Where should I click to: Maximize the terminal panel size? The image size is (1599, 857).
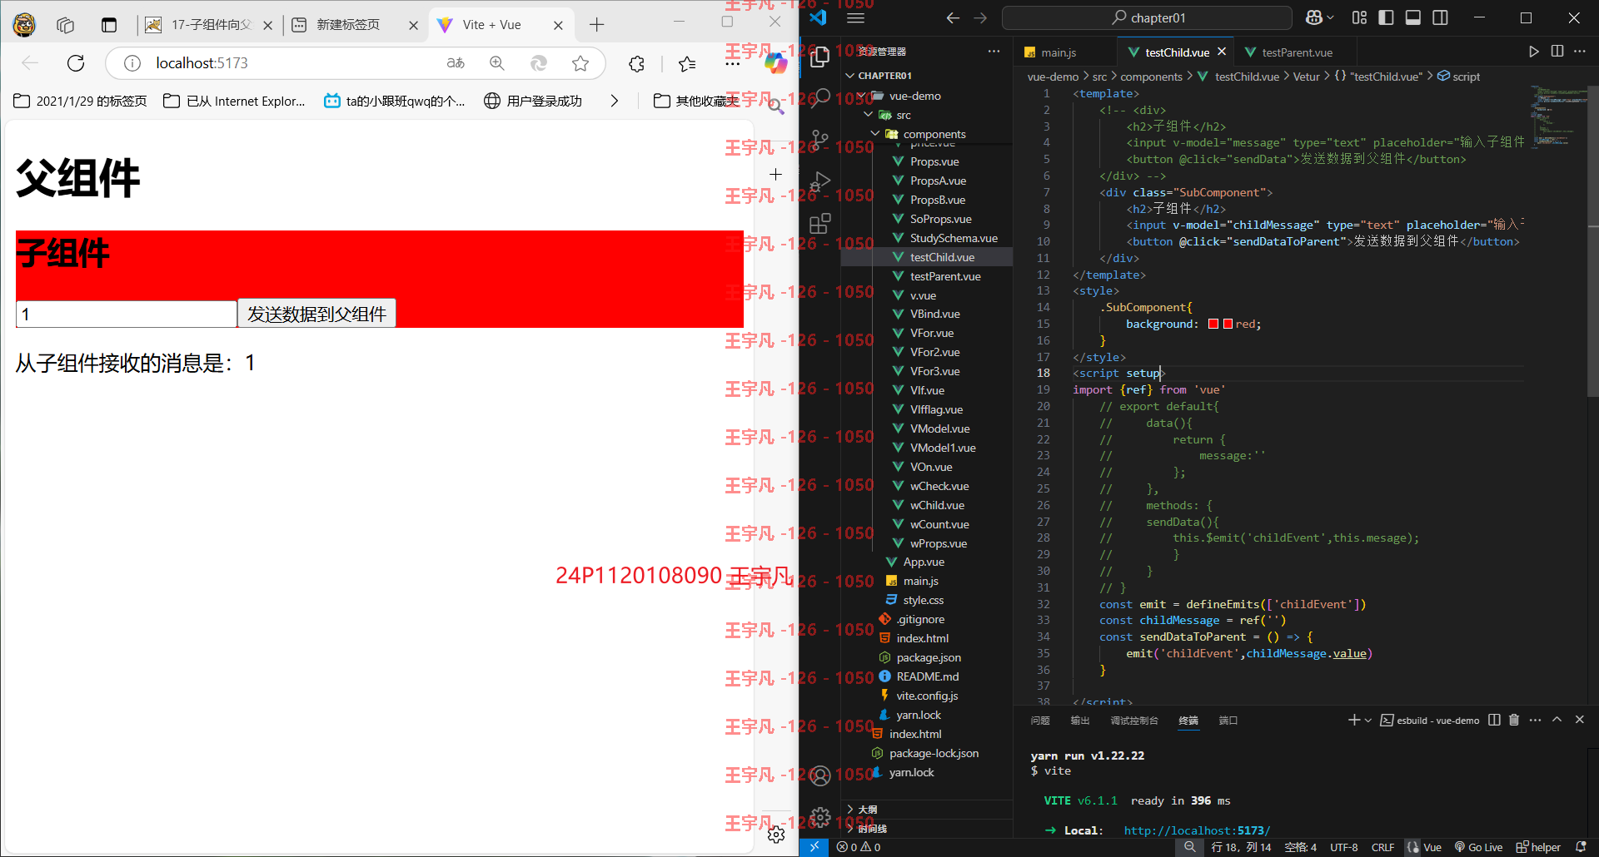tap(1557, 720)
